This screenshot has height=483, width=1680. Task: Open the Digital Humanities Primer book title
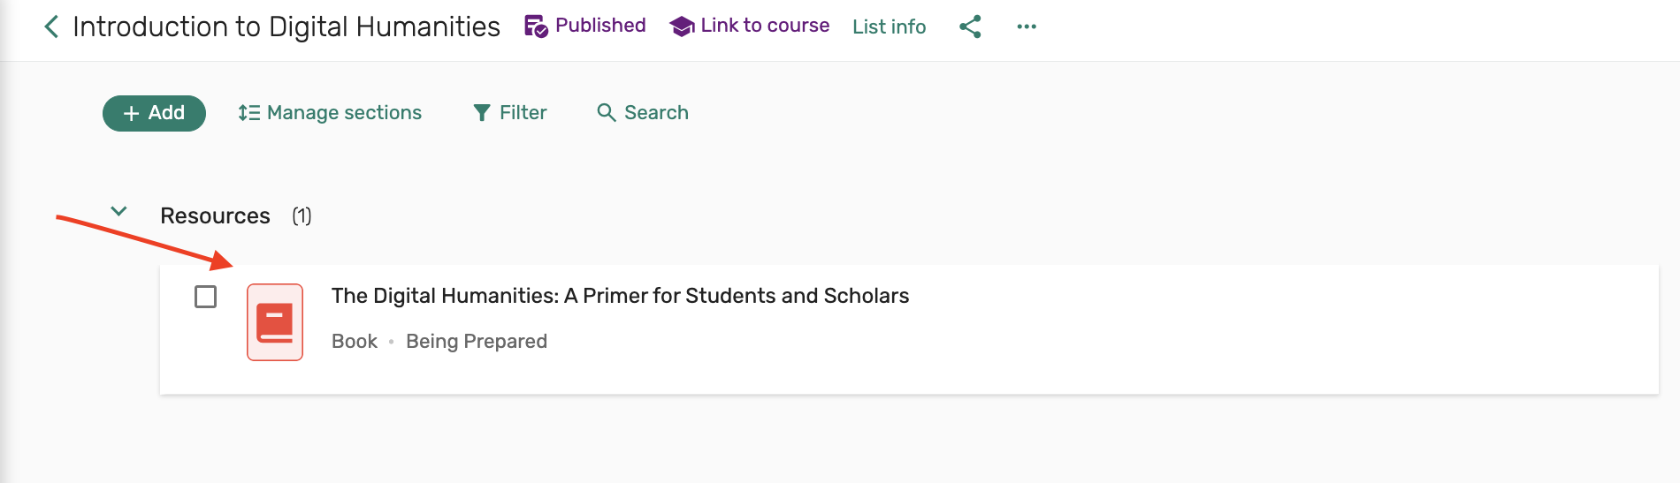[620, 296]
